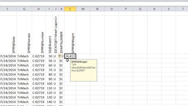Select column Q header
Screen dimensions: 188x106
click(140, 9)
